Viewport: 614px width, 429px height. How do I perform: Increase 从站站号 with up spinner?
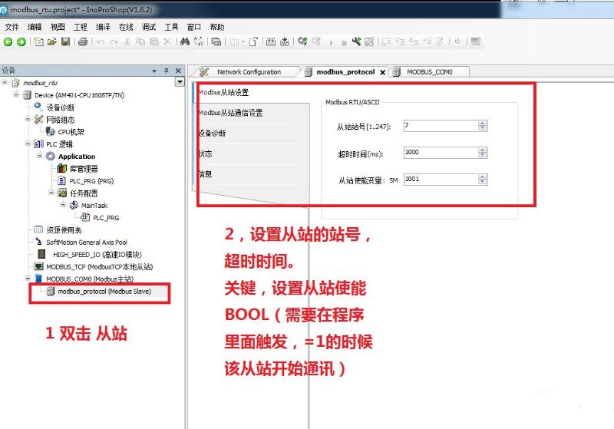[x=483, y=123]
